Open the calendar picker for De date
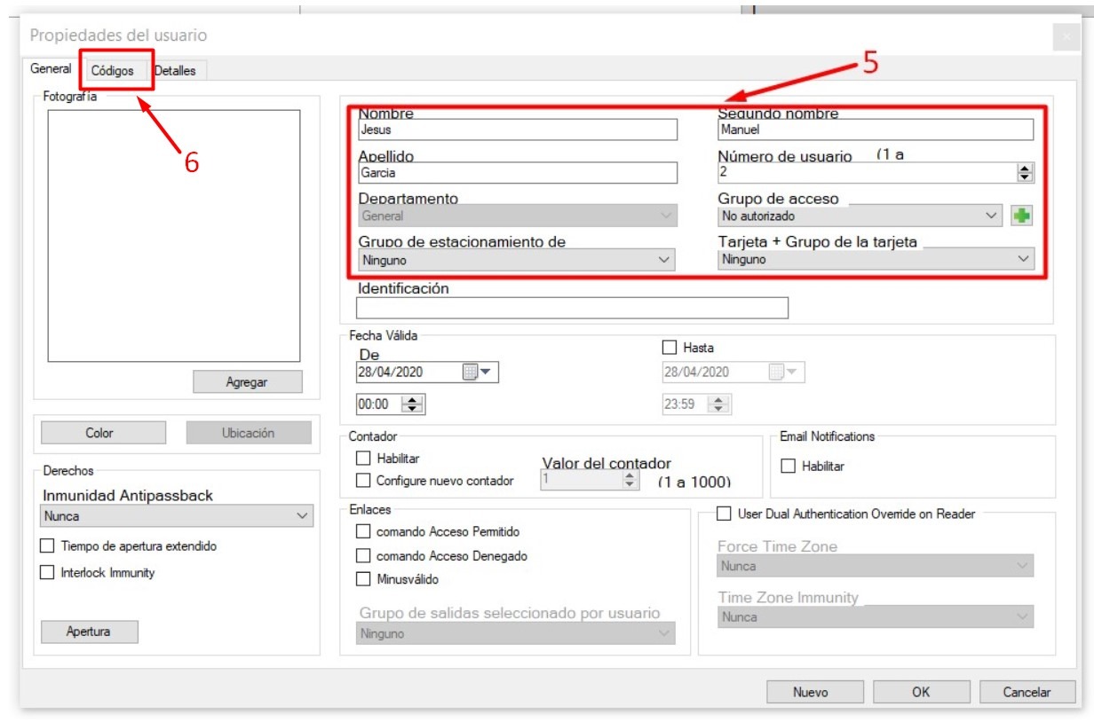The image size is (1094, 722). click(480, 373)
